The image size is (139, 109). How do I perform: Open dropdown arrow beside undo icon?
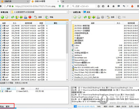coord(128,6)
